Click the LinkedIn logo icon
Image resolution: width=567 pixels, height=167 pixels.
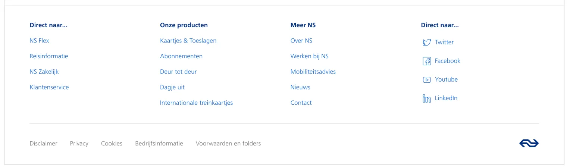[426, 98]
